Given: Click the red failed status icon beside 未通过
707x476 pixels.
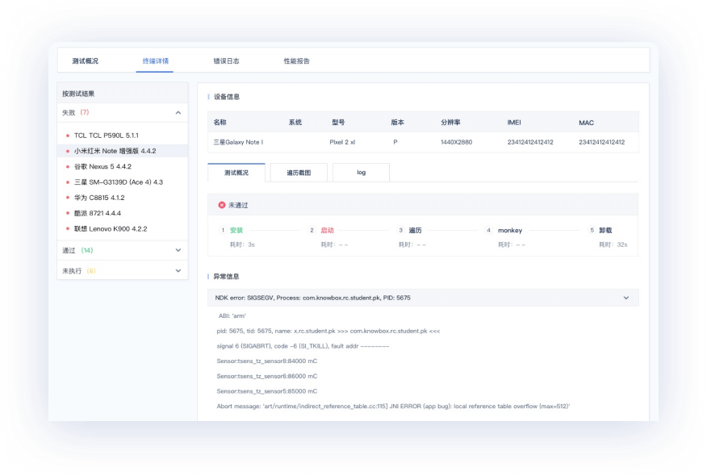Looking at the screenshot, I should point(222,205).
